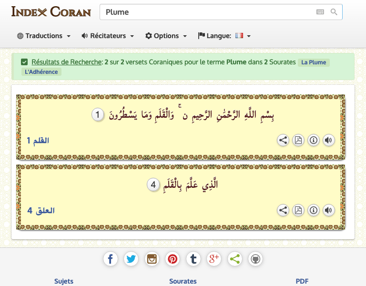Share page on Twitter

coord(131,259)
